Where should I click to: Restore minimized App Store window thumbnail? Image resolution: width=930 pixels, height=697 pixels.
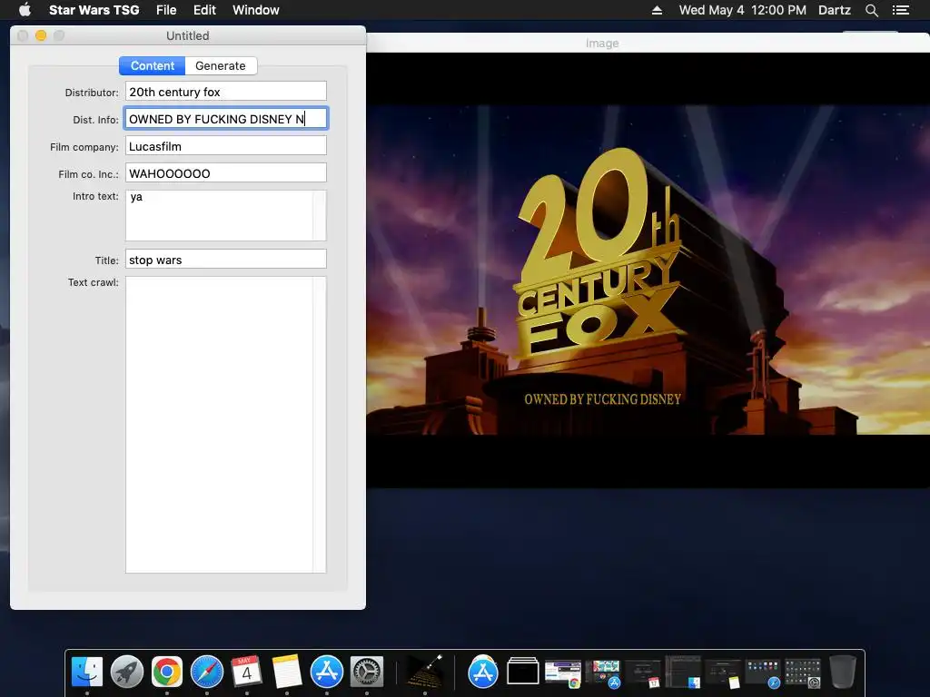click(x=603, y=673)
